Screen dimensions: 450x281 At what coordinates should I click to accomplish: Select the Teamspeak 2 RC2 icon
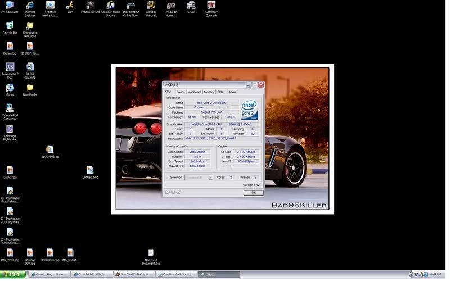(10, 67)
